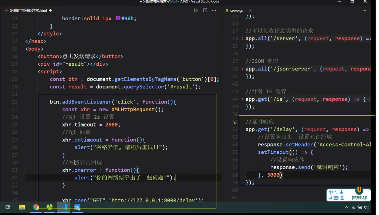Open the network tray icon

point(353,208)
